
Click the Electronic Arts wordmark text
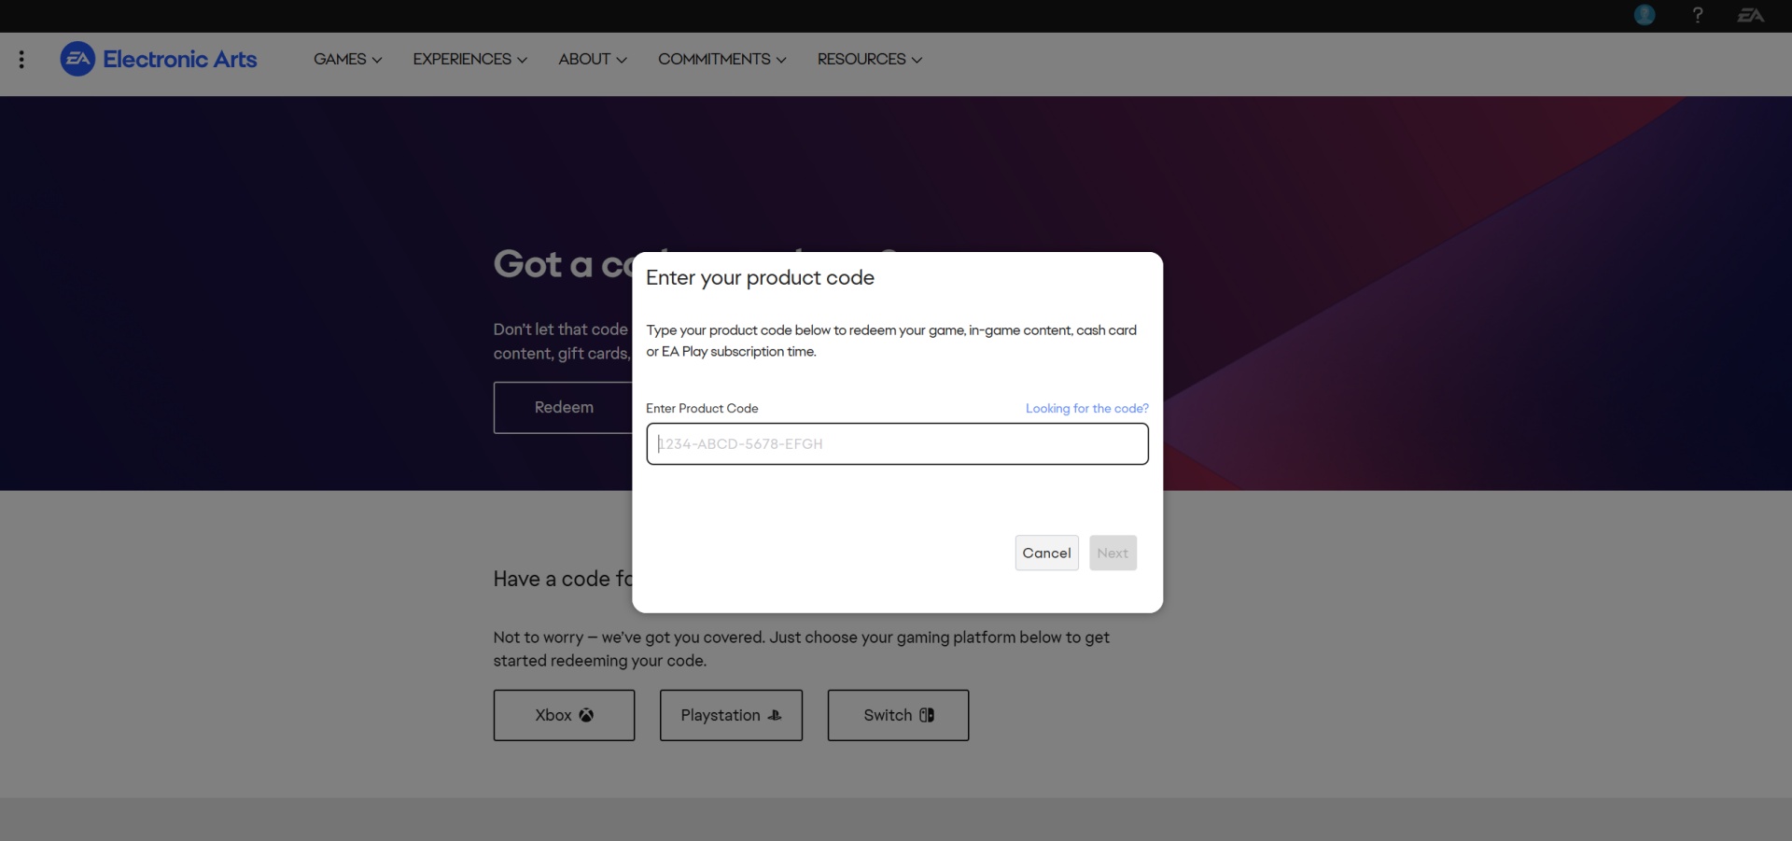click(179, 60)
